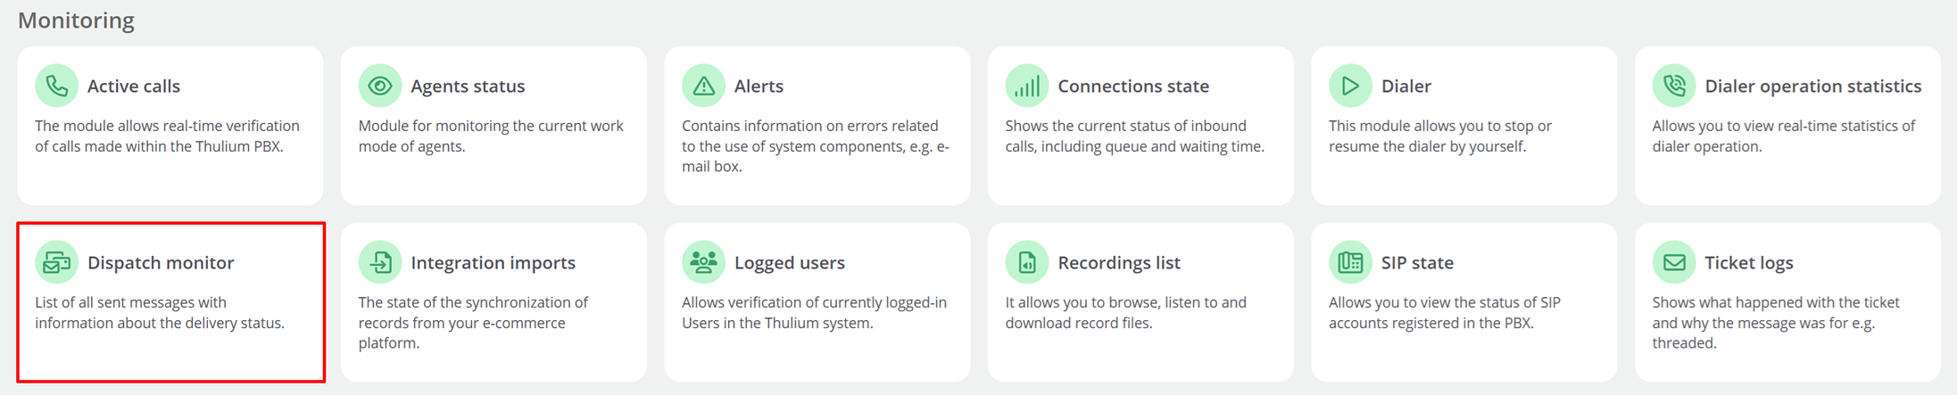The height and width of the screenshot is (395, 1957).
Task: Click the Ticket logs mail icon
Action: [1674, 262]
